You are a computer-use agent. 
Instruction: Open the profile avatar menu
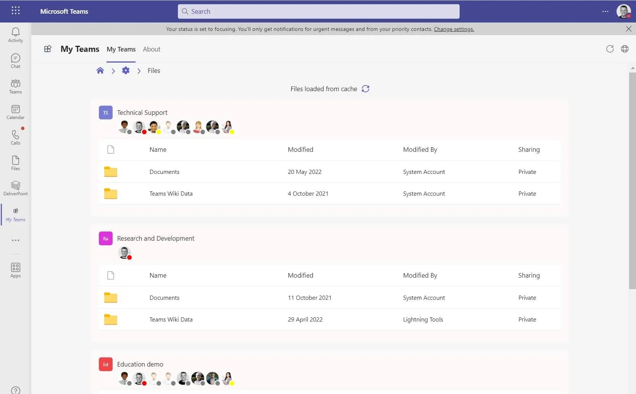[x=624, y=11]
